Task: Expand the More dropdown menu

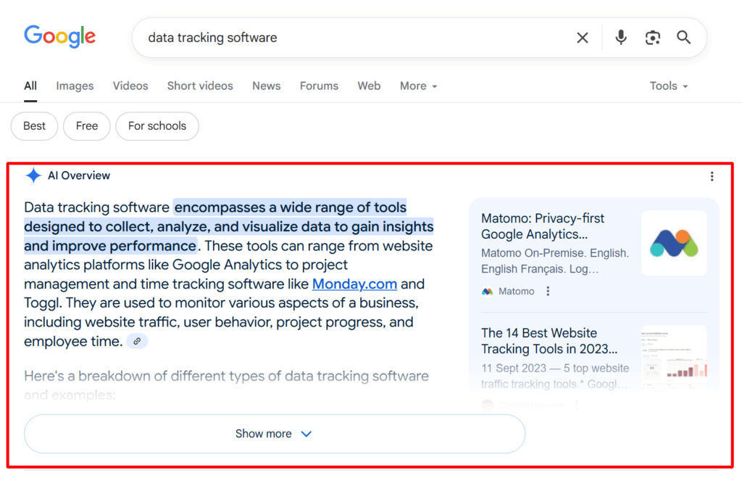Action: pyautogui.click(x=418, y=86)
